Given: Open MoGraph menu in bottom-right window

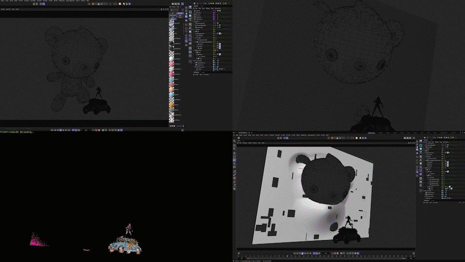Looking at the screenshot, I should point(271,135).
